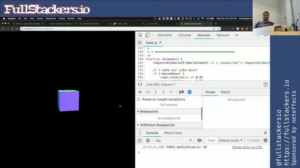Show more DevTools panels via chevron
Image resolution: width=300 pixels, height=168 pixels.
pyautogui.click(x=237, y=35)
